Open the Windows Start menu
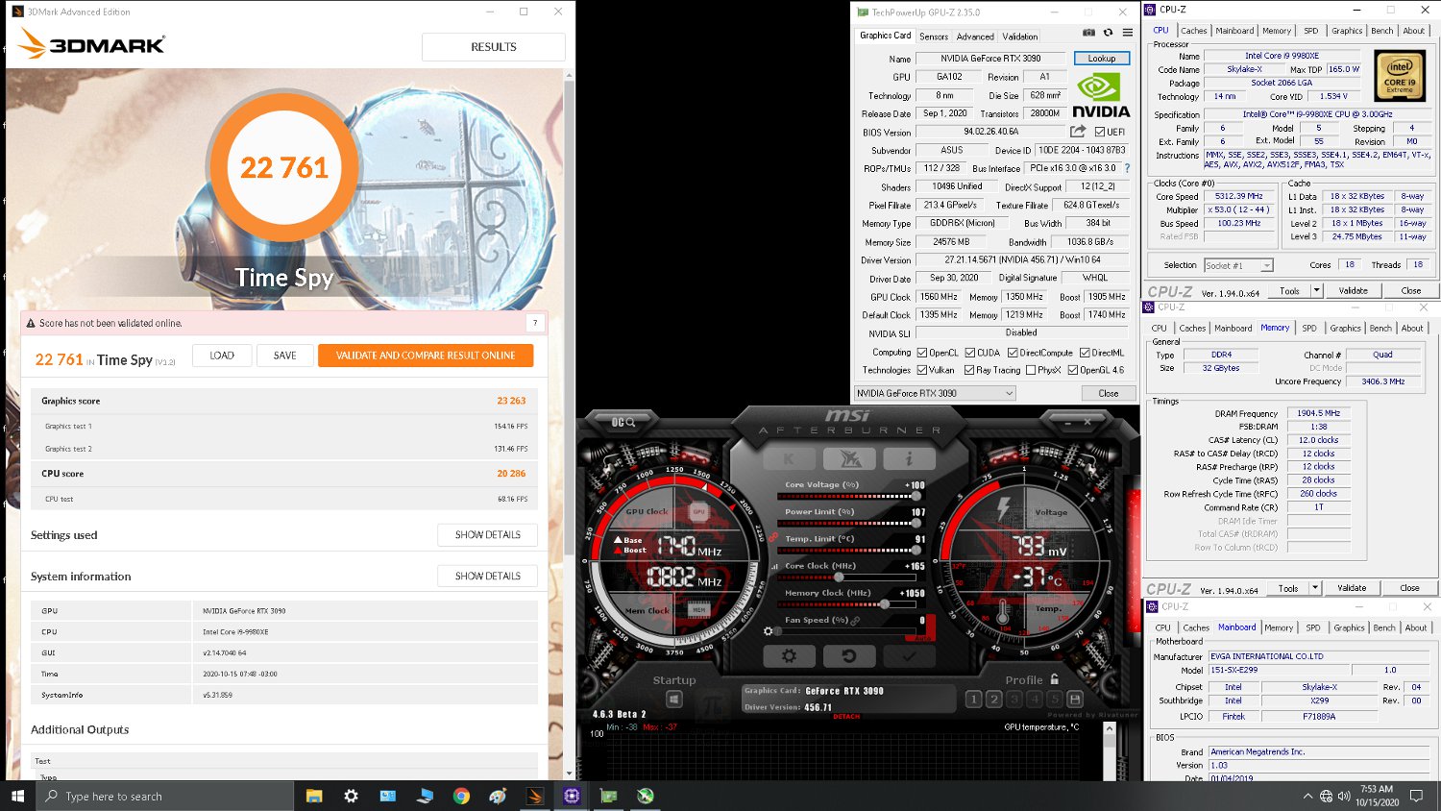The image size is (1441, 811). click(x=17, y=796)
